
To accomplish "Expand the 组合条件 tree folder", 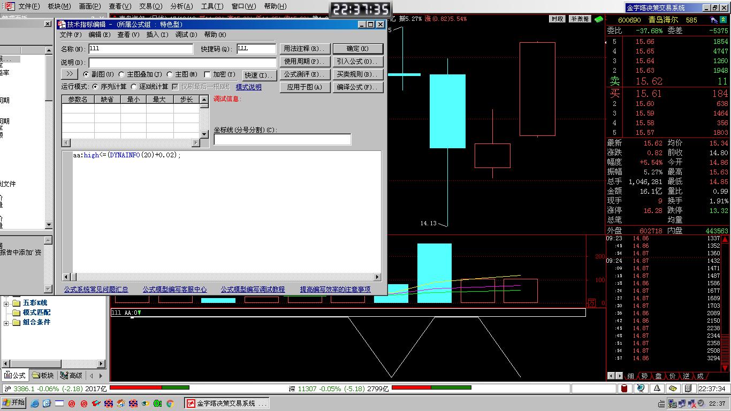I will [x=6, y=323].
